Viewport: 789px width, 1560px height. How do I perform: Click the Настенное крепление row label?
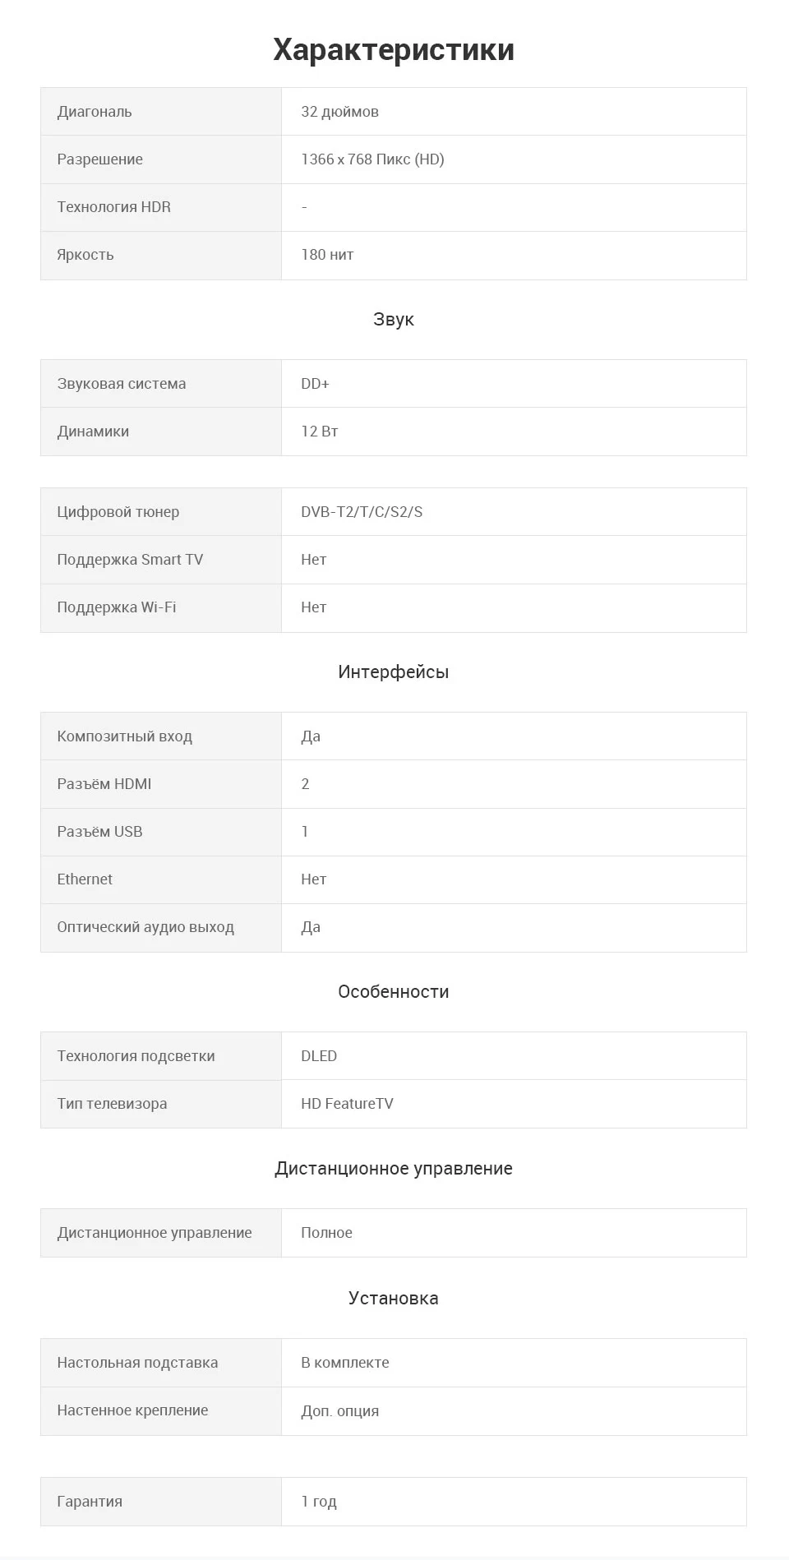coord(132,1410)
